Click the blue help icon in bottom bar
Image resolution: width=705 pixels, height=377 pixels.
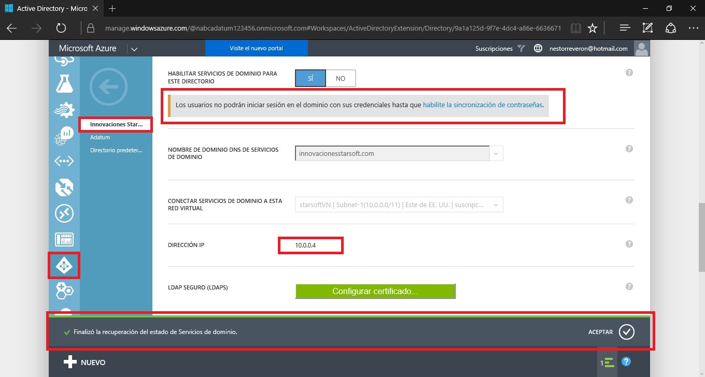[x=626, y=362]
